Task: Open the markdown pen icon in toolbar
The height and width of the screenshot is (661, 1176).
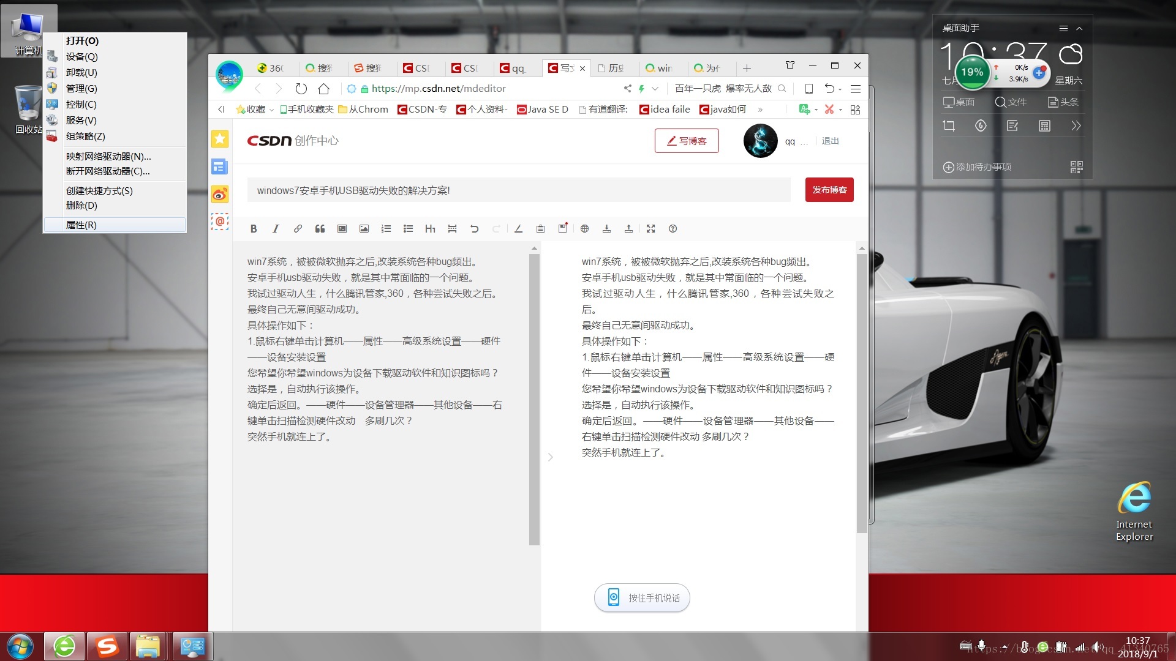Action: click(518, 229)
